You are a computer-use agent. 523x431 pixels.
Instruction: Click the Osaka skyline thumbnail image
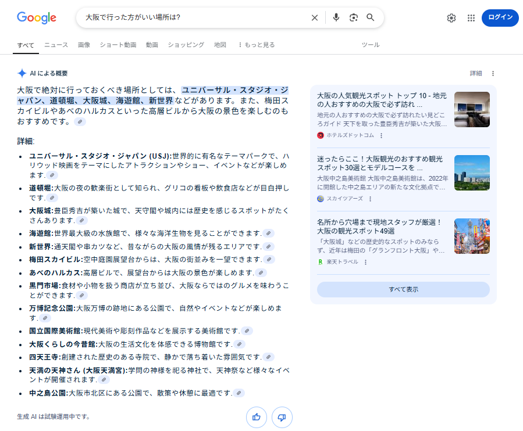472,173
